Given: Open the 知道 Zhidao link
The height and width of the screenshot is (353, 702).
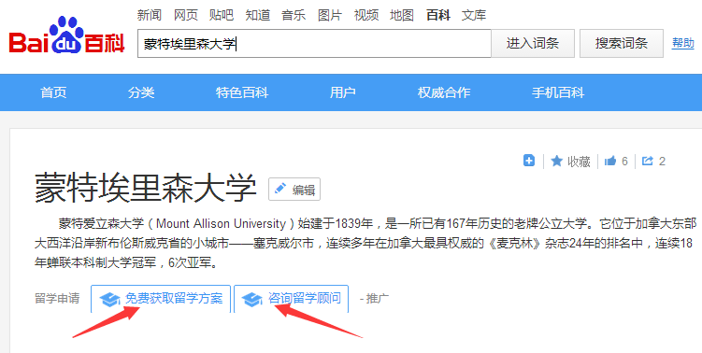Looking at the screenshot, I should [x=258, y=15].
